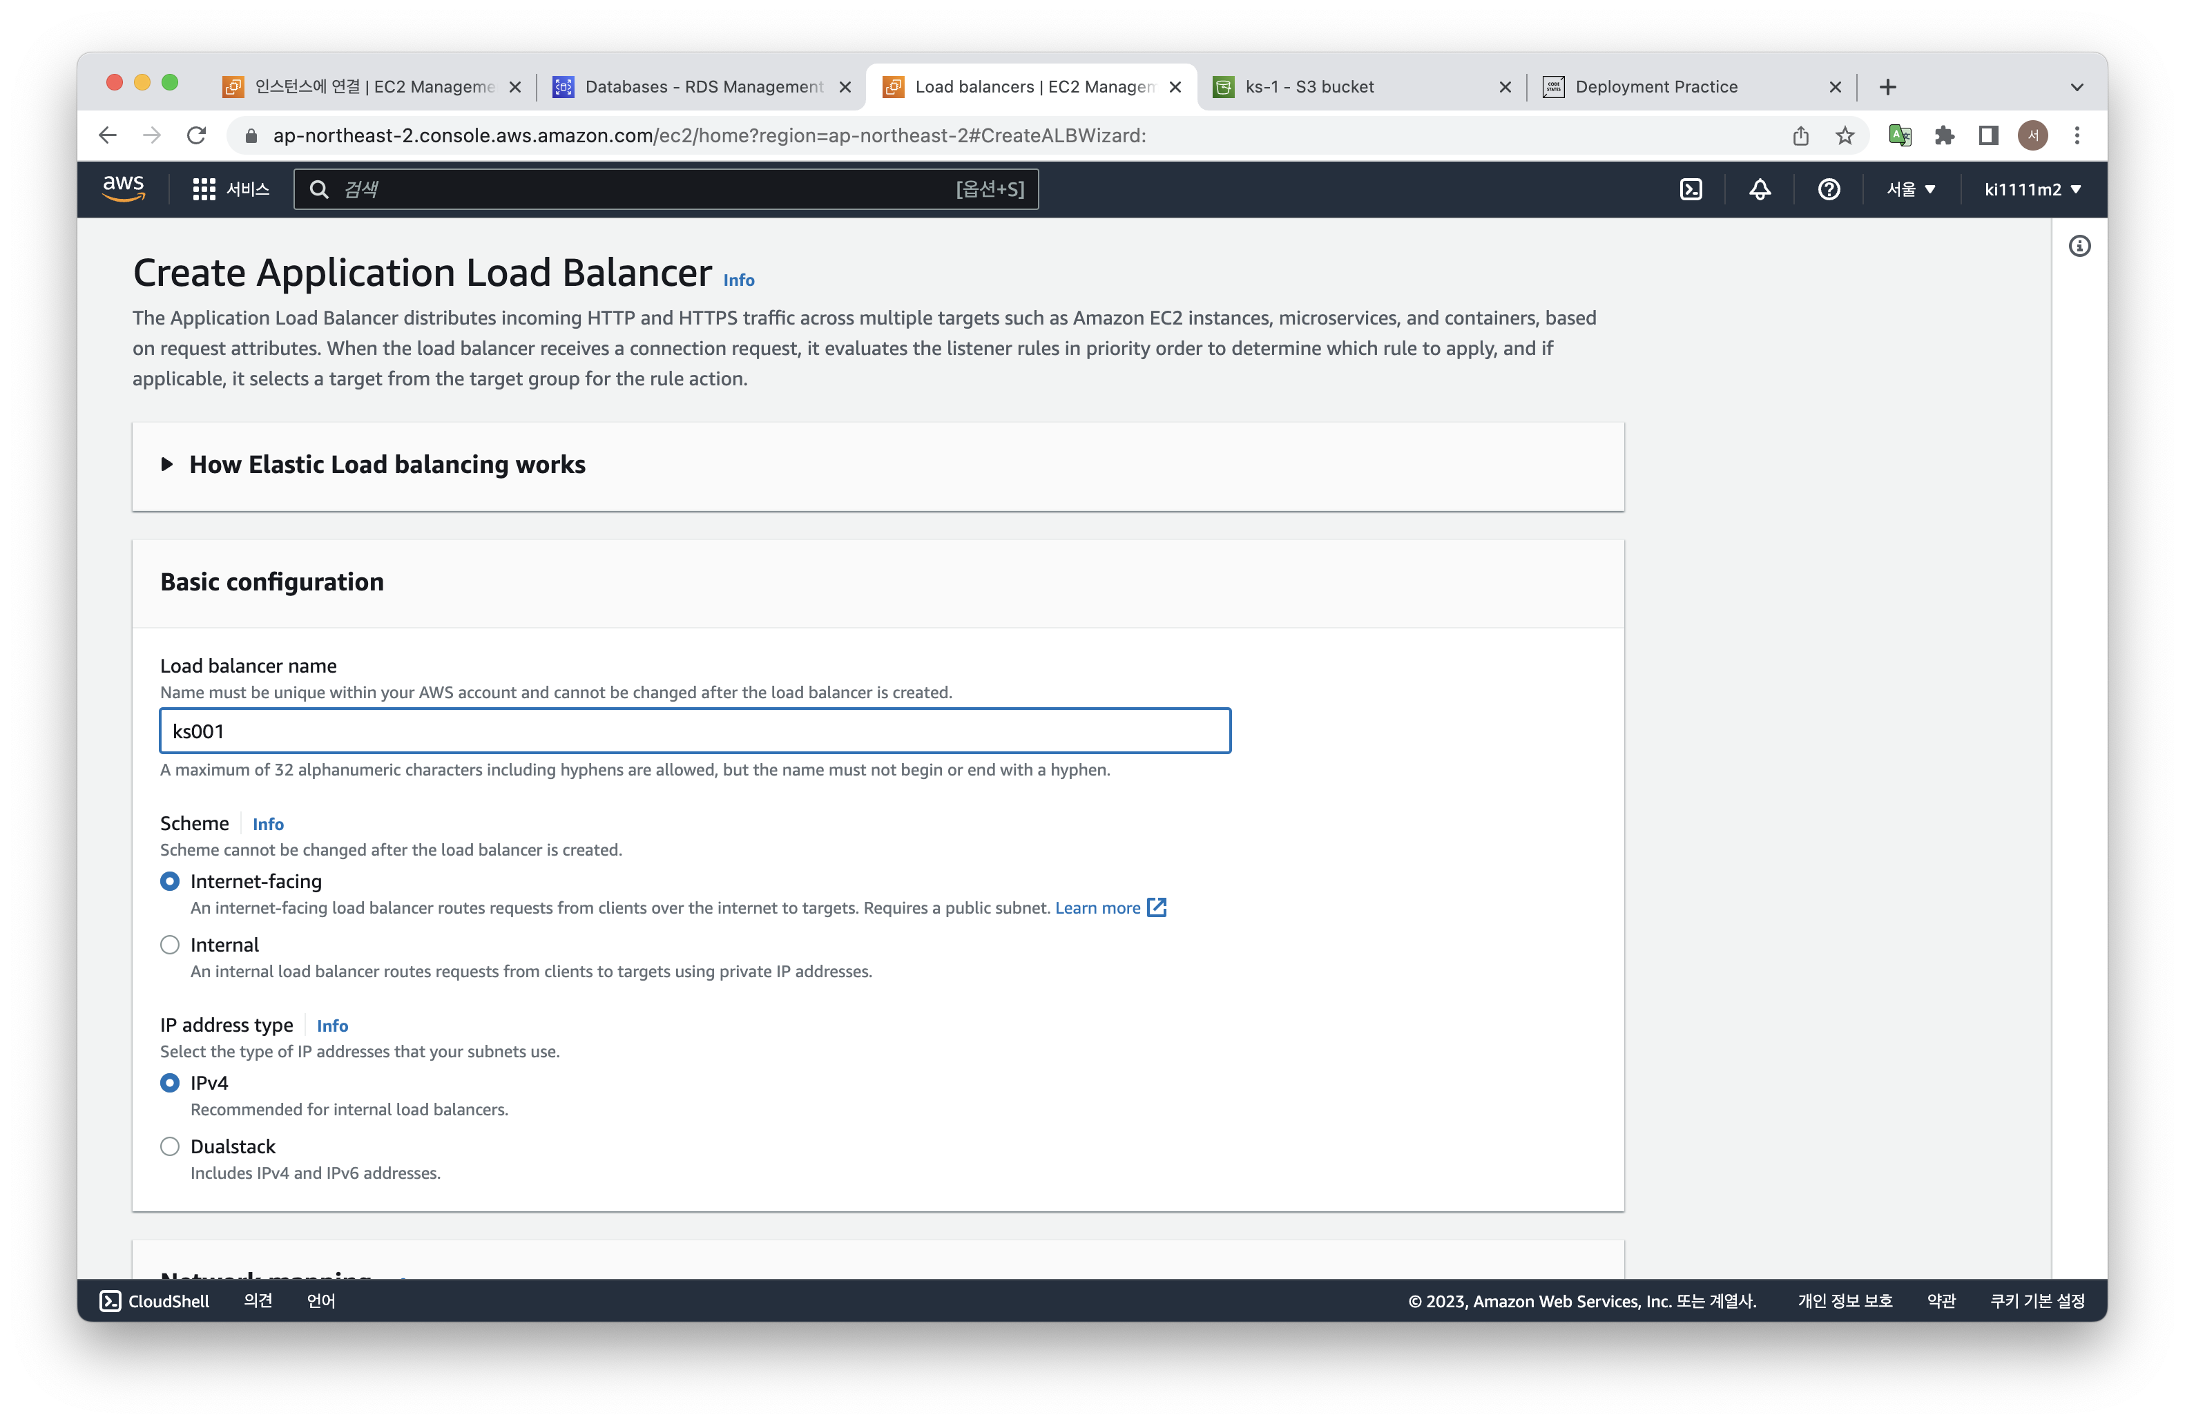Open the info panel icon at right edge

(2079, 246)
